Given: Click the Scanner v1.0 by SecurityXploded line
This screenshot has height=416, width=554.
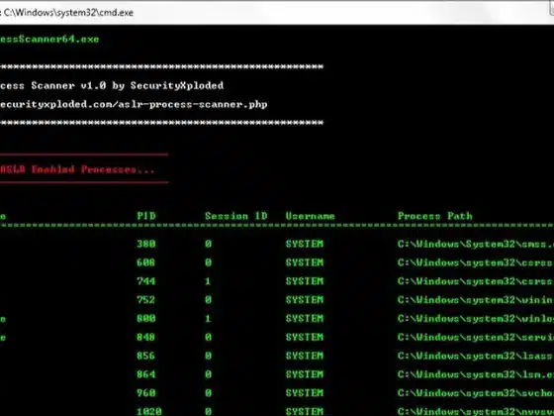Looking at the screenshot, I should pos(112,86).
